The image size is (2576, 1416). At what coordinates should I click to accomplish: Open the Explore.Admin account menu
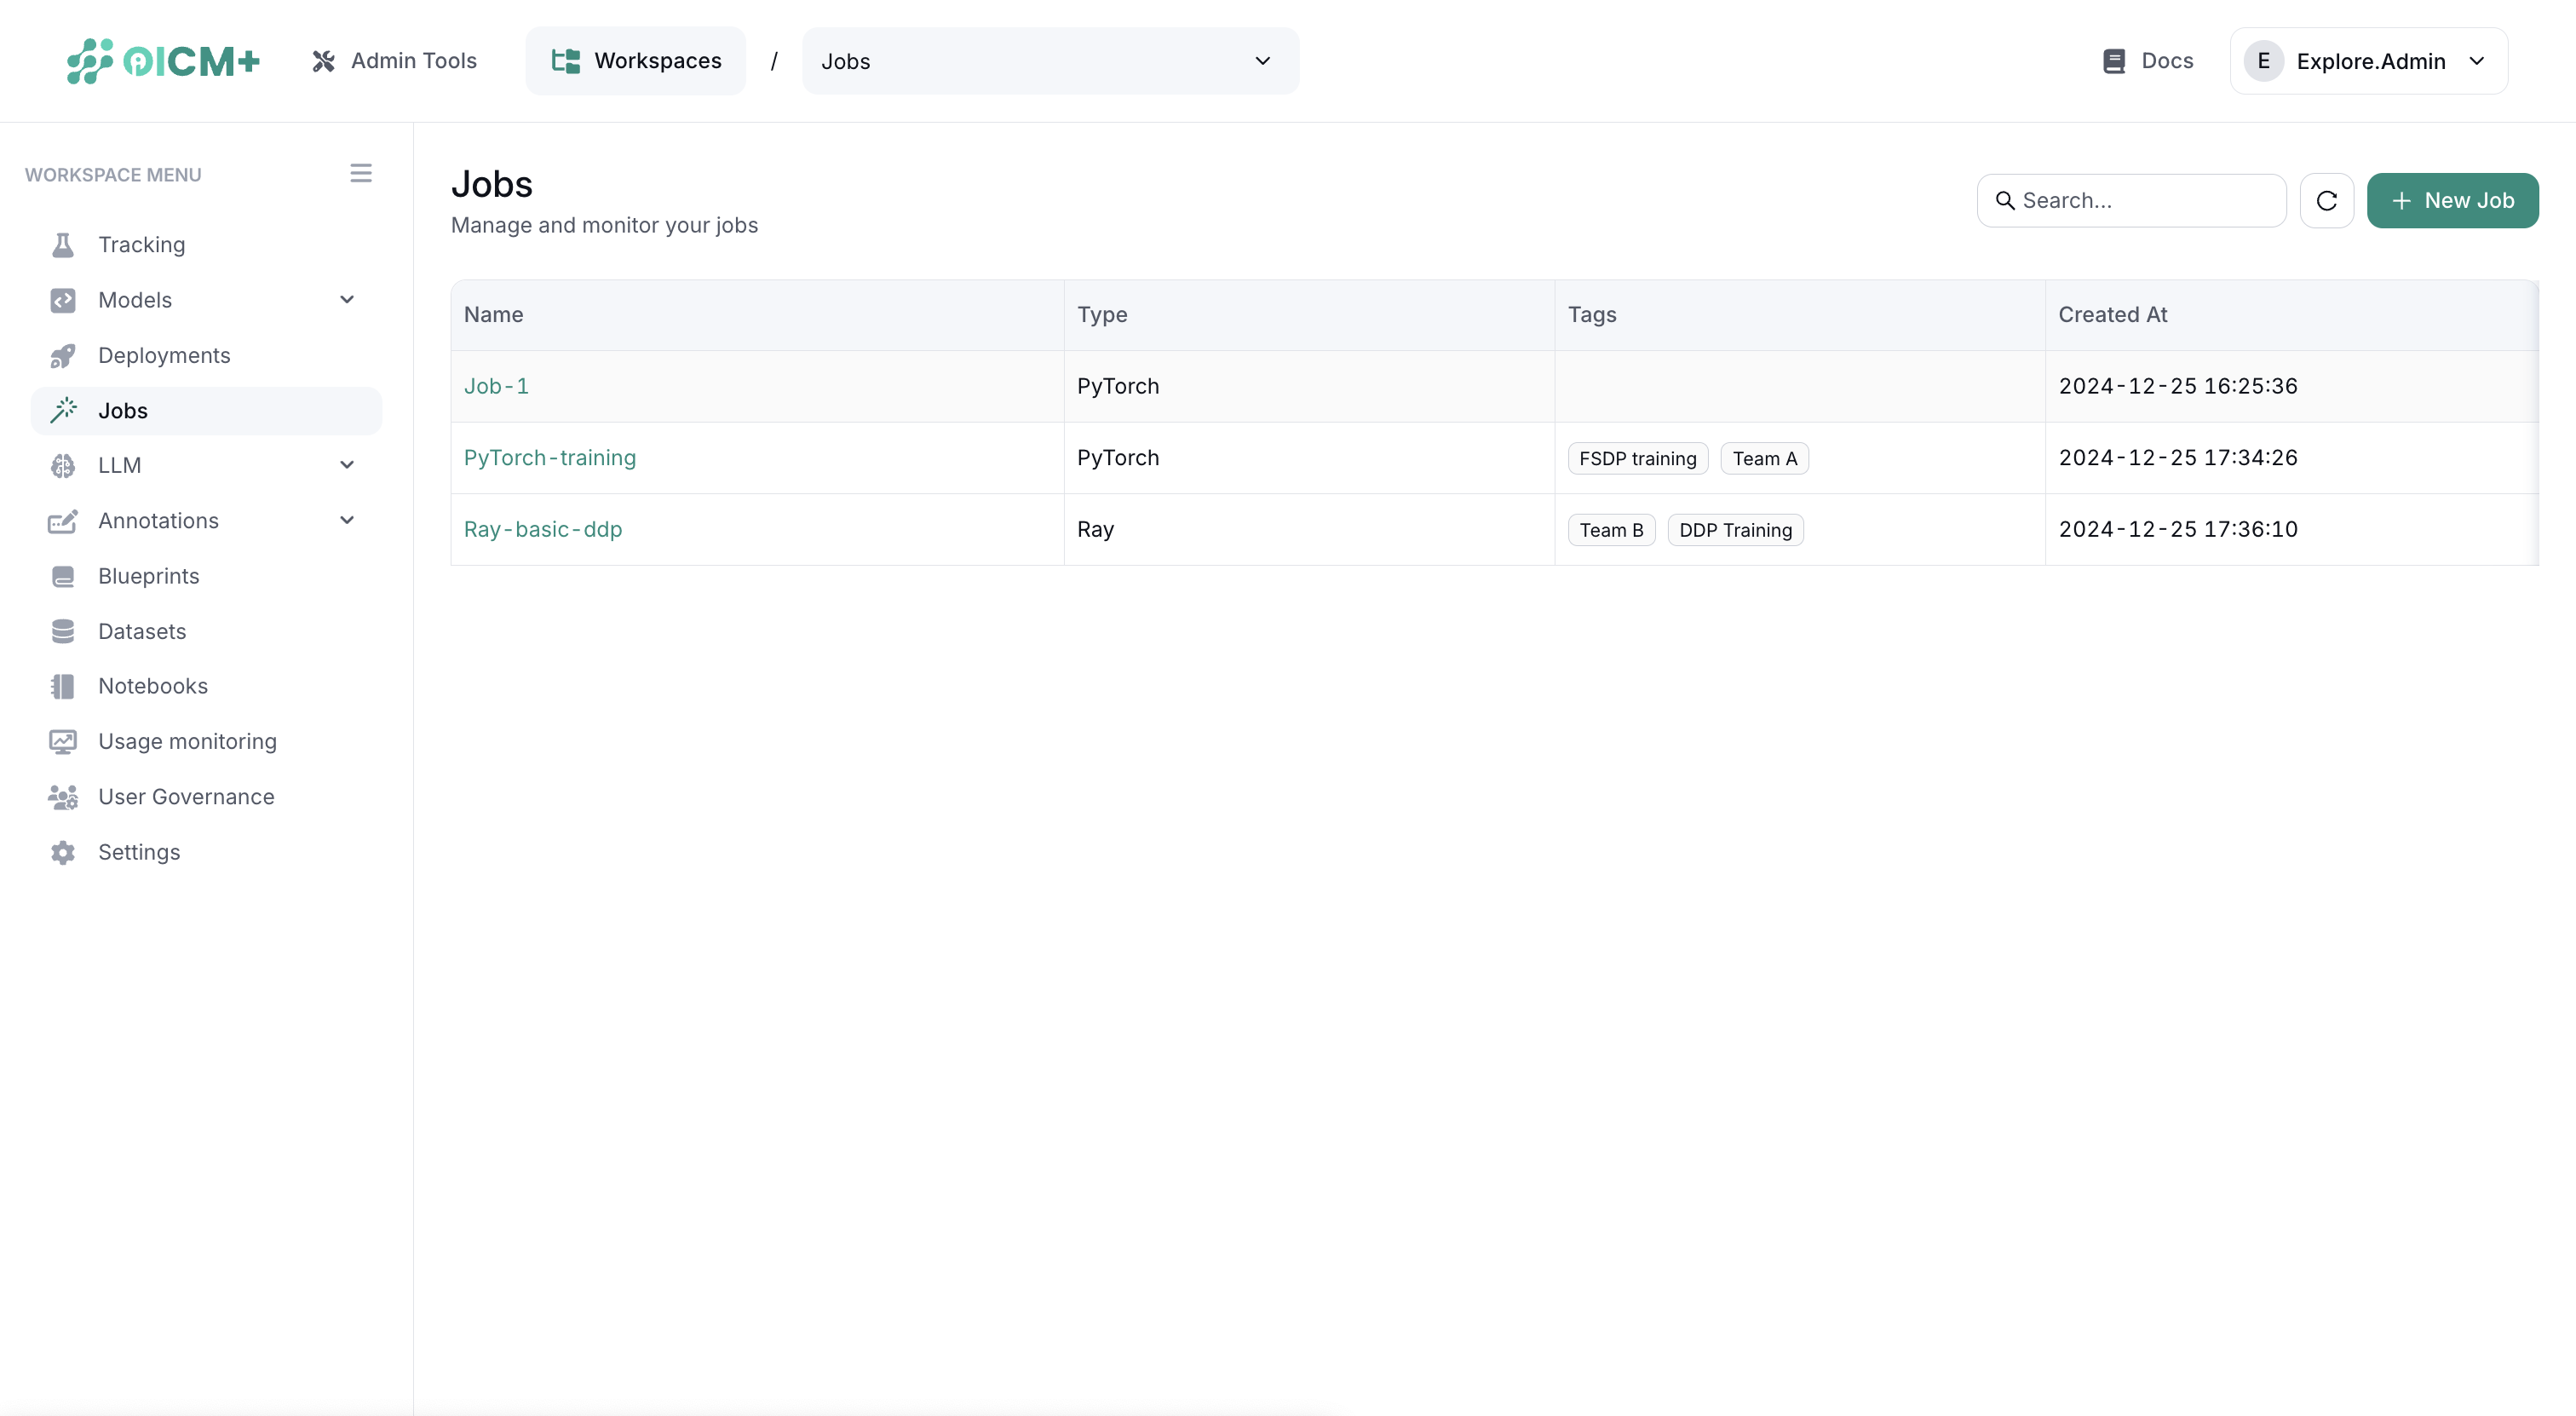tap(2370, 60)
